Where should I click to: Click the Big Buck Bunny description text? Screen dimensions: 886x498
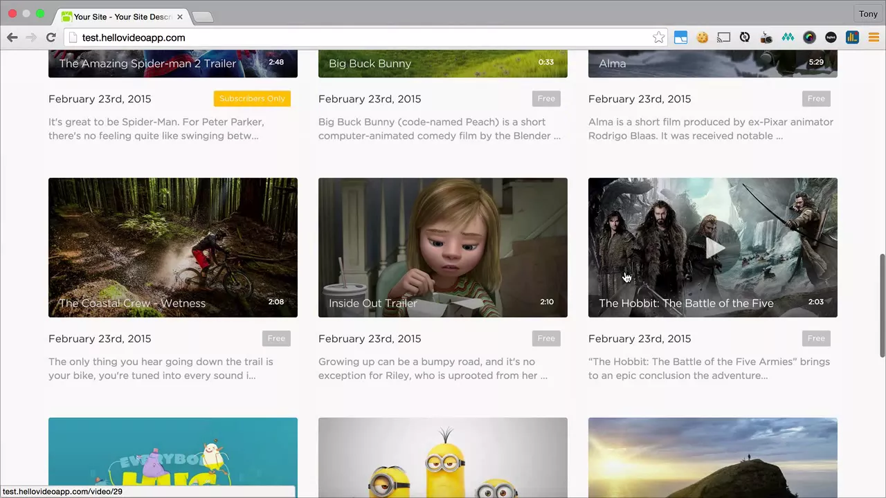[x=440, y=129]
